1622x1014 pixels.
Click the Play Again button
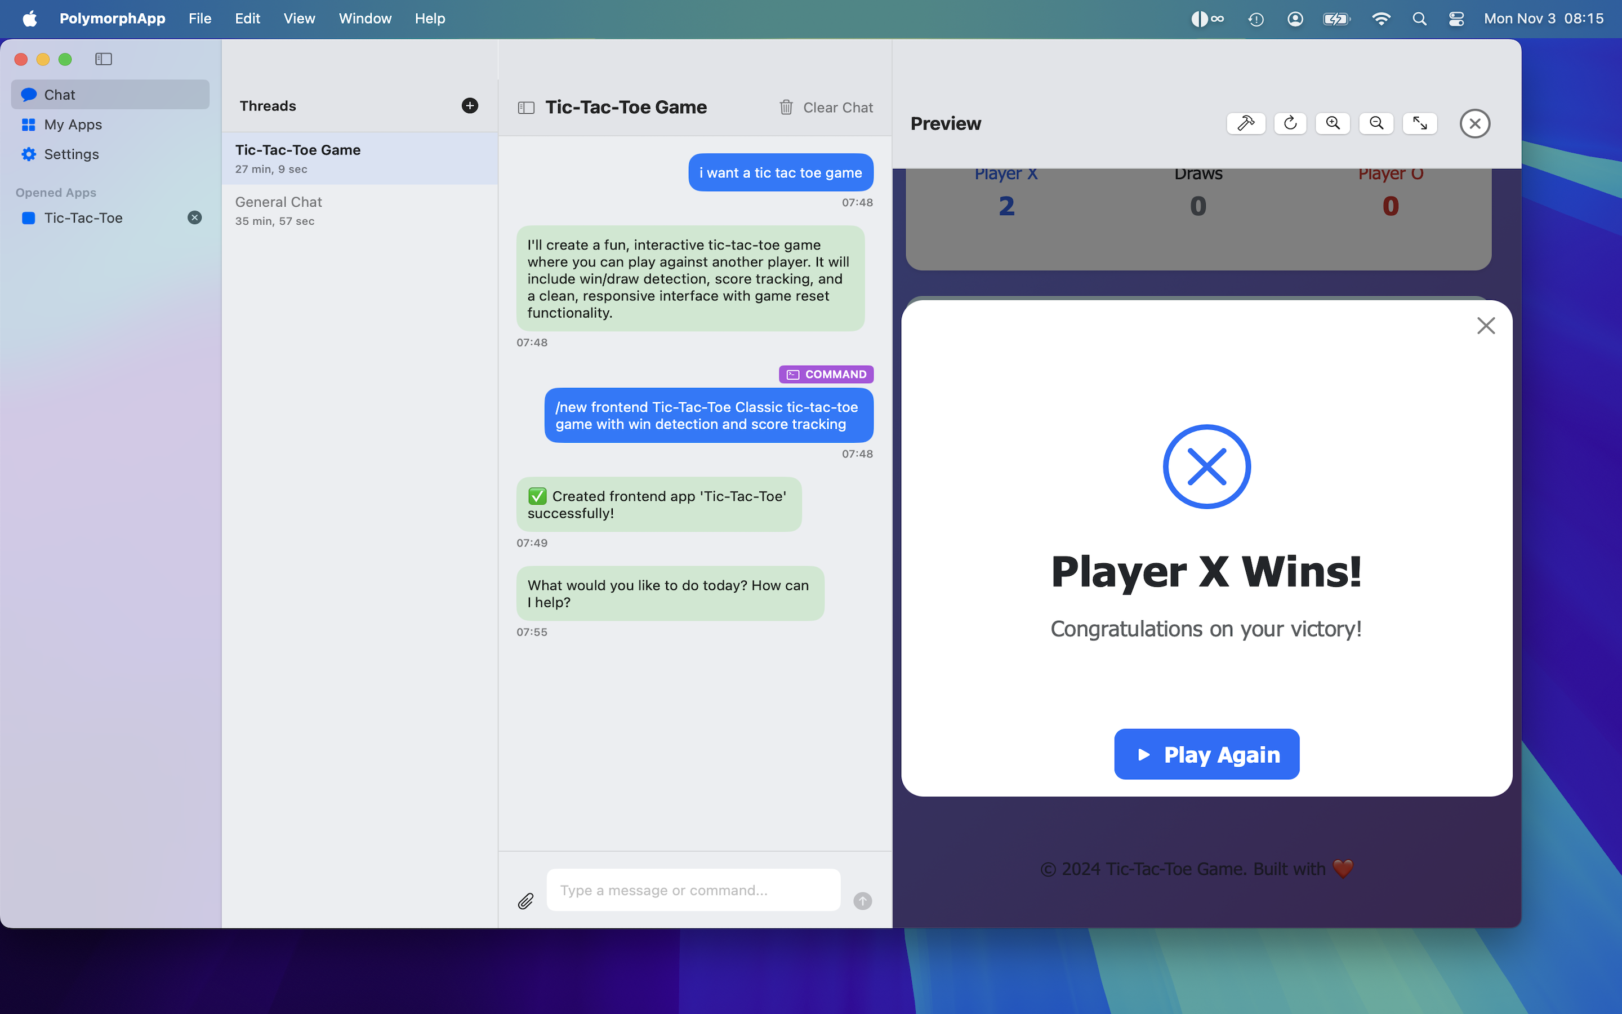point(1206,754)
